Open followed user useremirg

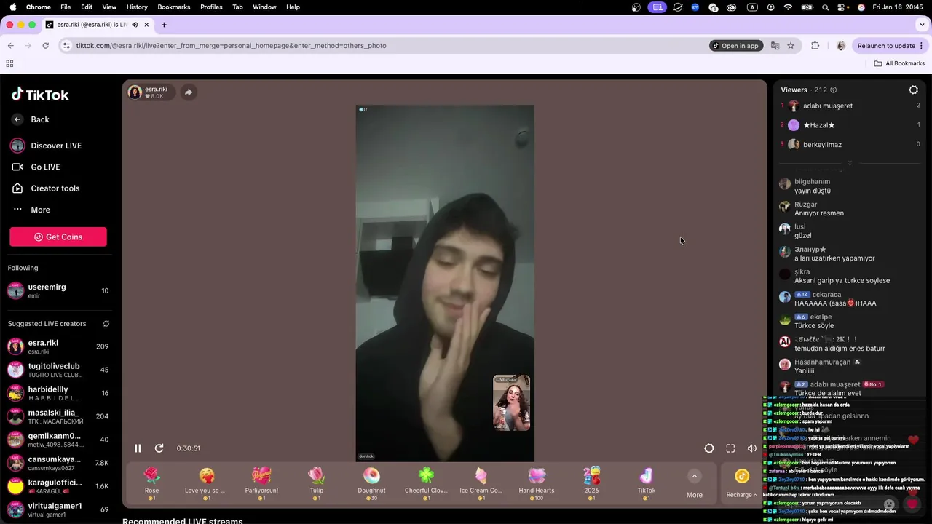[x=58, y=291]
